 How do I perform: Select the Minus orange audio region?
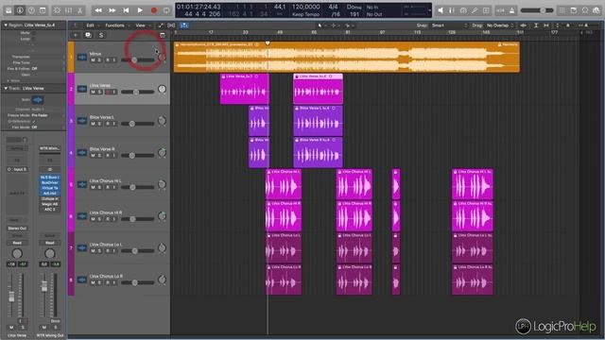[x=347, y=57]
